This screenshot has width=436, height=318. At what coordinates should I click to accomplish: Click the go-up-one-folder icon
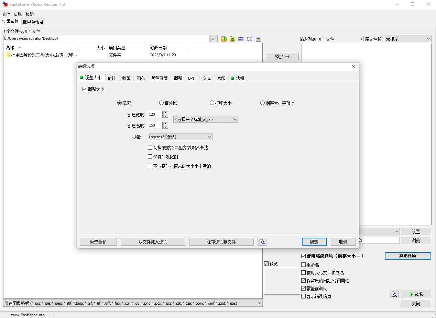click(224, 39)
